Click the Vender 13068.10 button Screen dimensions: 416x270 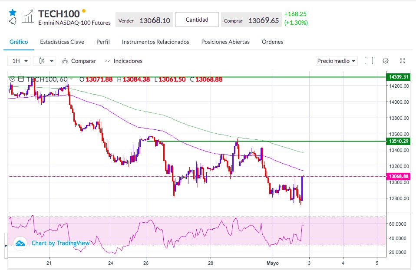pyautogui.click(x=144, y=20)
